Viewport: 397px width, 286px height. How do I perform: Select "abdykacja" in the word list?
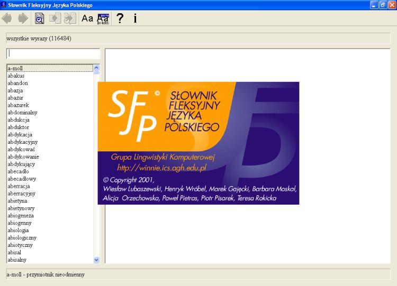pyautogui.click(x=50, y=134)
